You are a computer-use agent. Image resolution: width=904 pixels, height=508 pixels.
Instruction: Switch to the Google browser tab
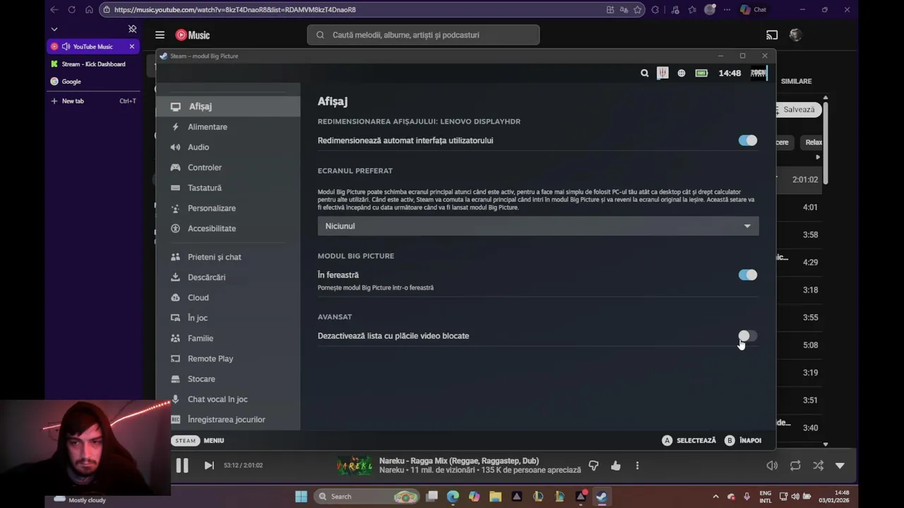click(93, 82)
